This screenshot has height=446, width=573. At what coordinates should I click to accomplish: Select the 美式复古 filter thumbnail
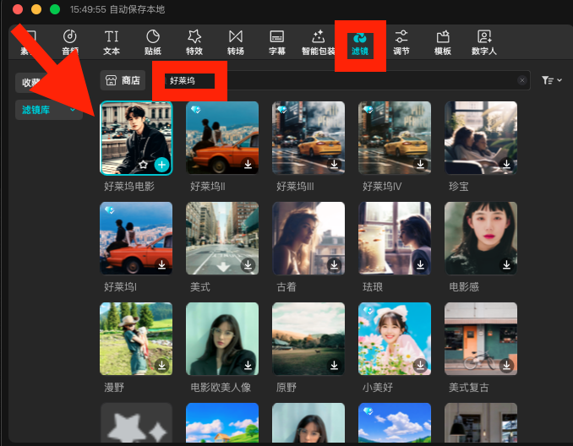pos(481,339)
